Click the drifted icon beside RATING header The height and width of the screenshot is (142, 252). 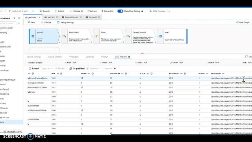pos(93,74)
